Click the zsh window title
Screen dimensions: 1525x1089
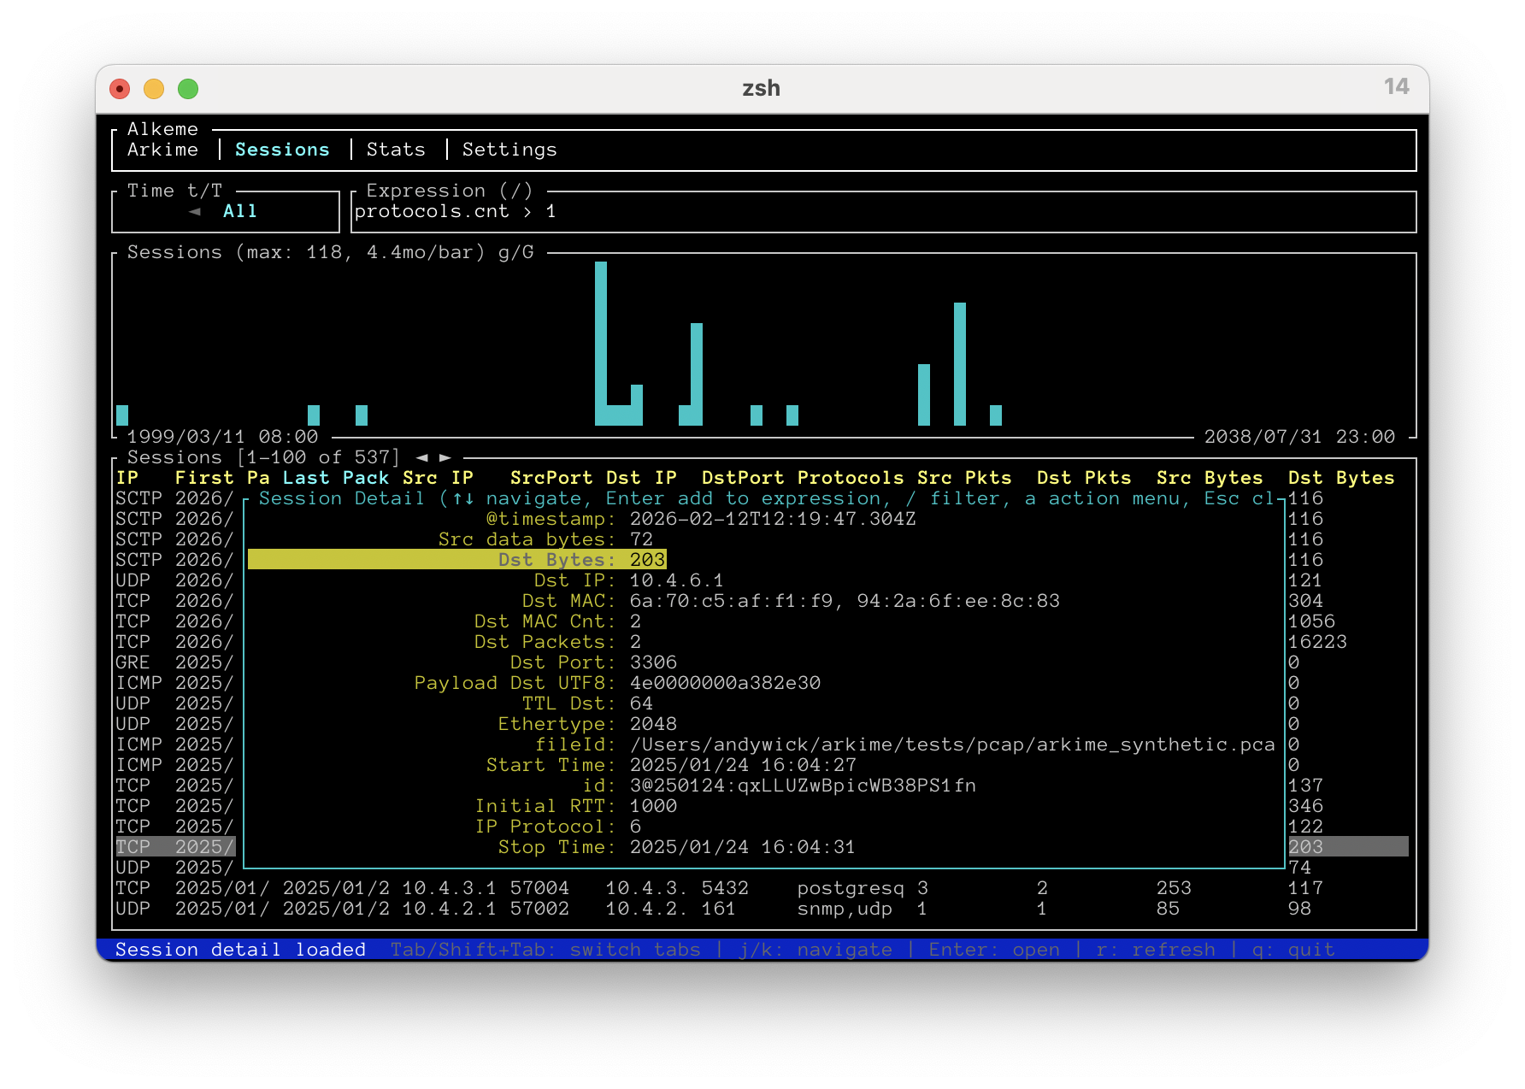point(761,88)
